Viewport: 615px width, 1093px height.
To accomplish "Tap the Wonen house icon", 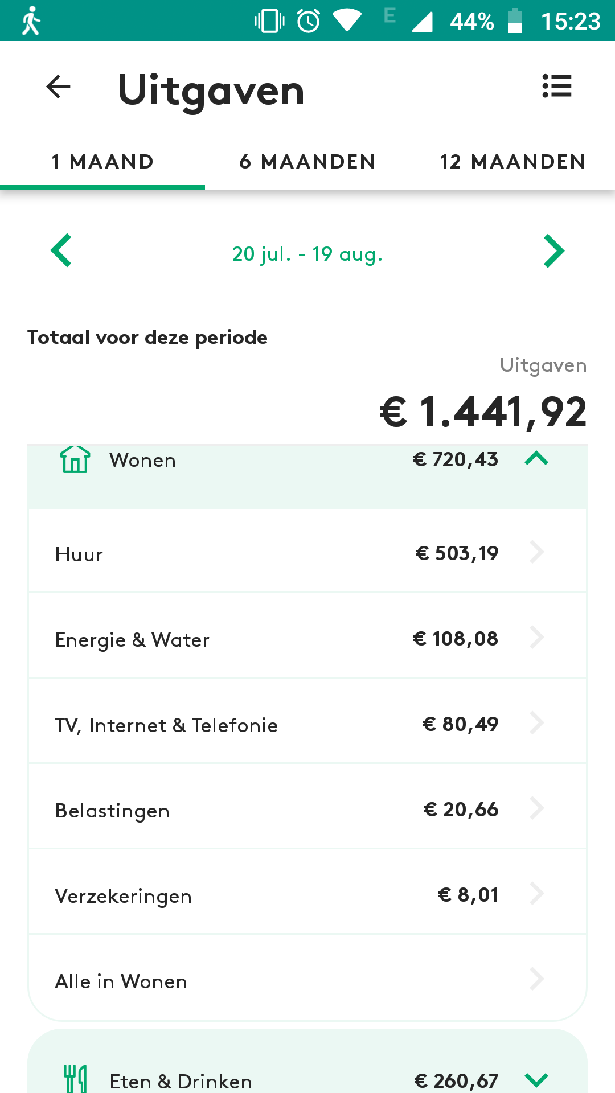I will coord(75,459).
